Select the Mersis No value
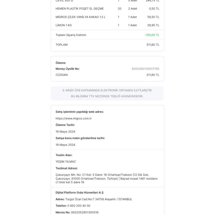215x215 pixels. 85,212
